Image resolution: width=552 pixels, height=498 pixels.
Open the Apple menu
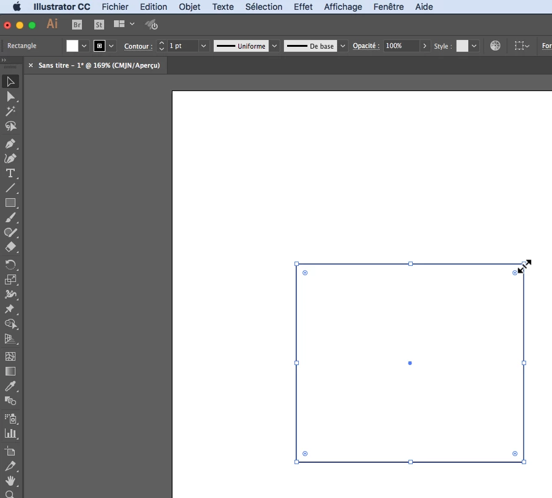[x=17, y=7]
